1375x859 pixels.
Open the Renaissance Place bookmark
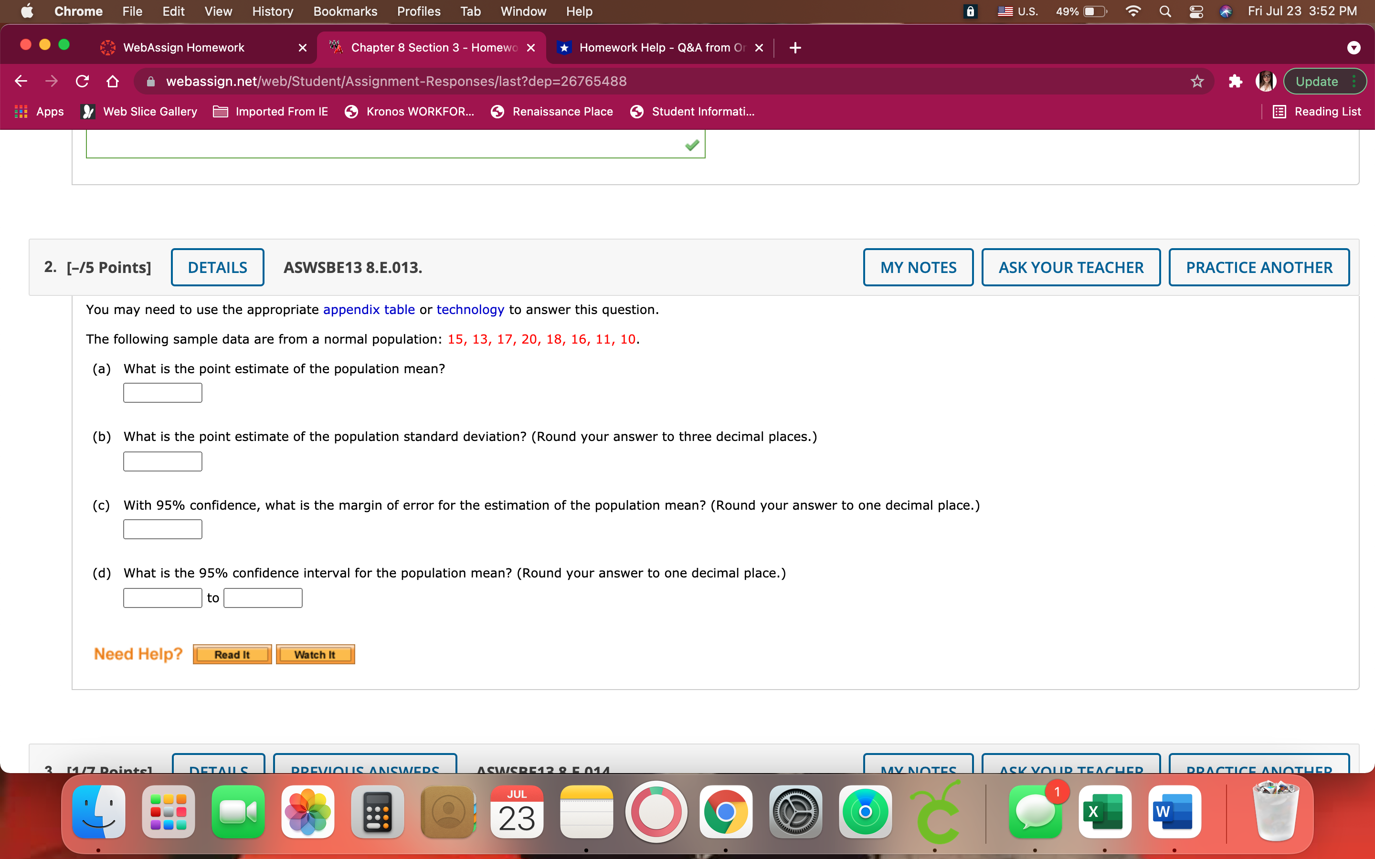point(552,111)
